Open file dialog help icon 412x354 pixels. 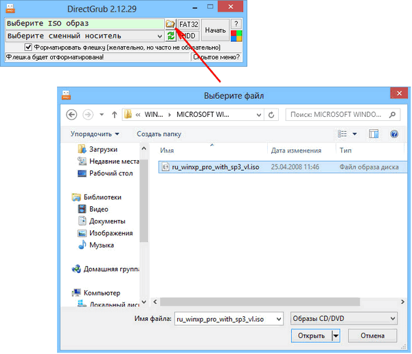(394, 134)
